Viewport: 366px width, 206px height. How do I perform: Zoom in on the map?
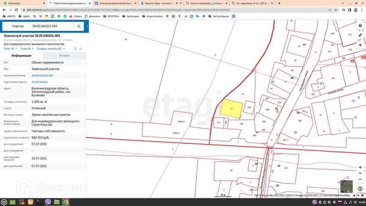click(x=360, y=167)
